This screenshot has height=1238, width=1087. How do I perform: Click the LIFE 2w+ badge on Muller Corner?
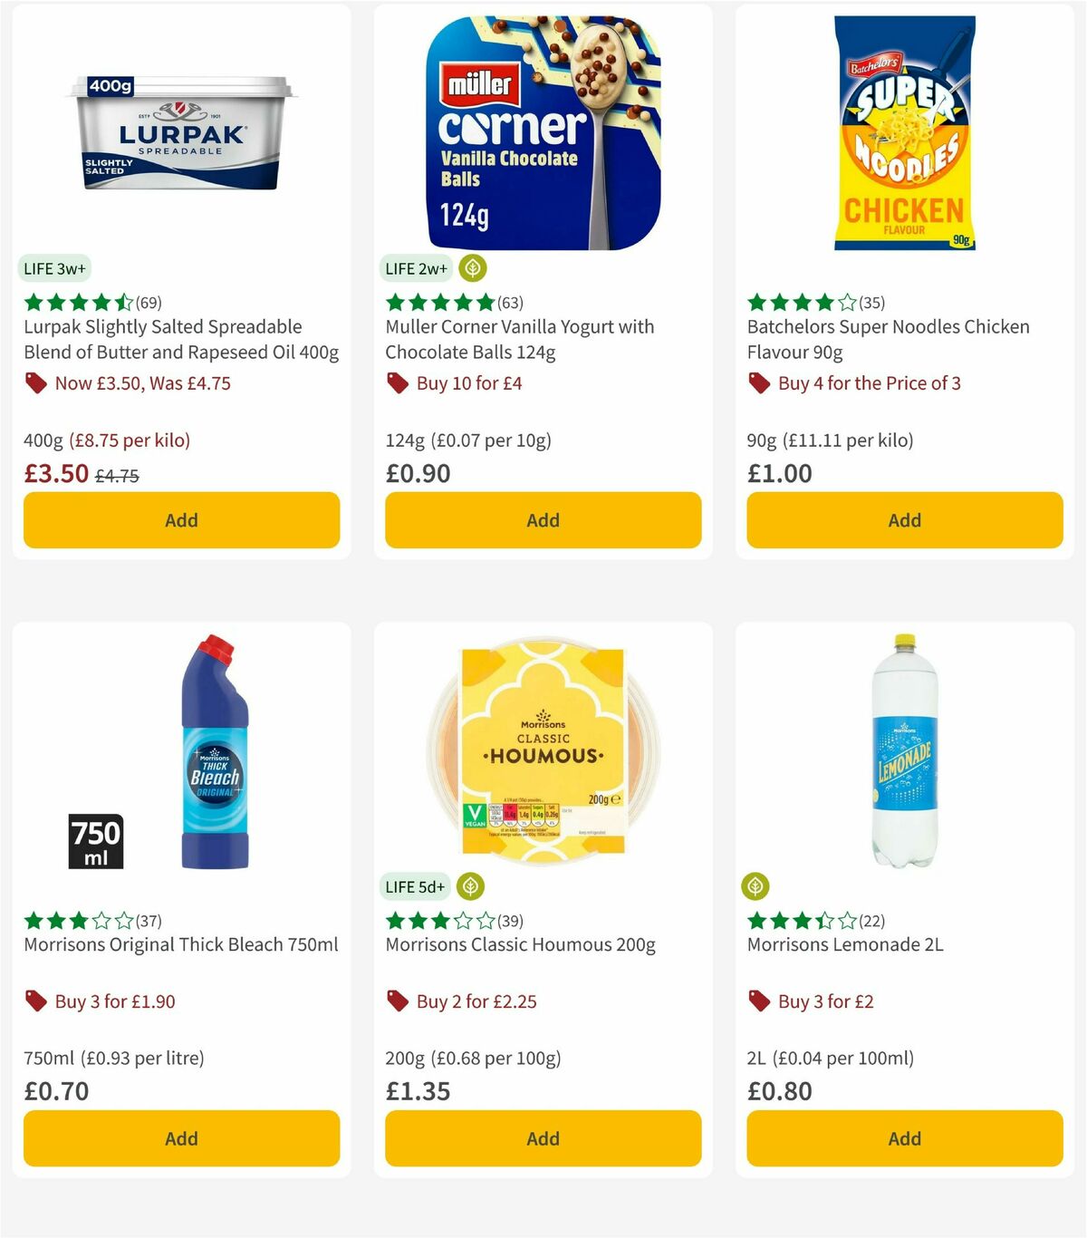(416, 268)
